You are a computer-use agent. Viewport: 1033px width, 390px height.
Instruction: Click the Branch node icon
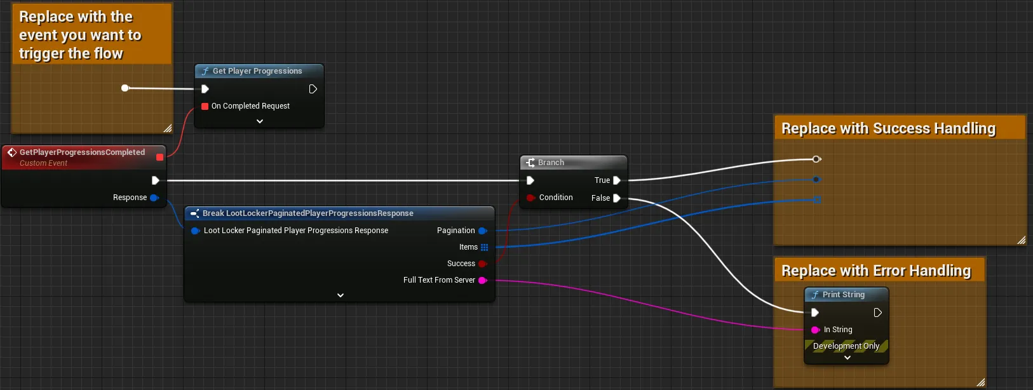pos(530,163)
